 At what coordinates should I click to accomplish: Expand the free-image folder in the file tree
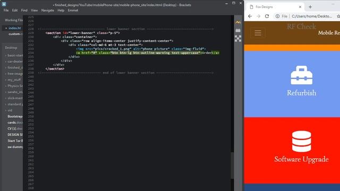14,74
